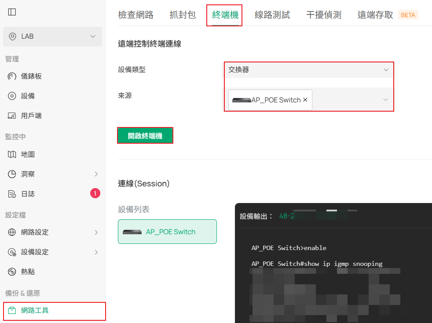Click the red notification badge on 日誌
432x323 pixels.
(x=95, y=193)
